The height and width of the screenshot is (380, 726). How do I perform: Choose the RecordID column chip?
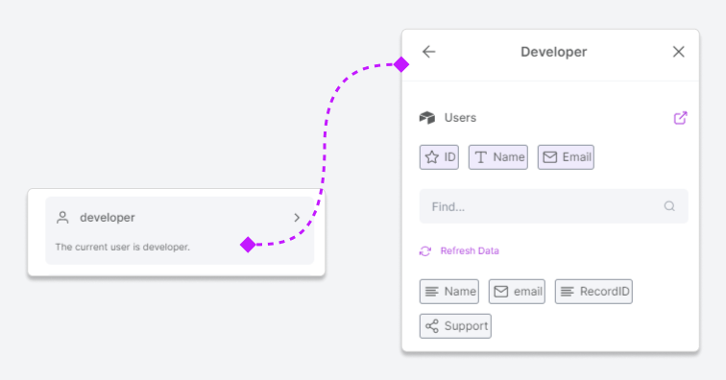click(x=593, y=292)
